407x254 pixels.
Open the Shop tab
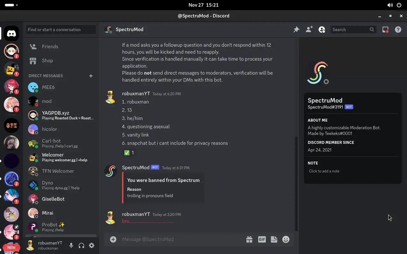61,61
